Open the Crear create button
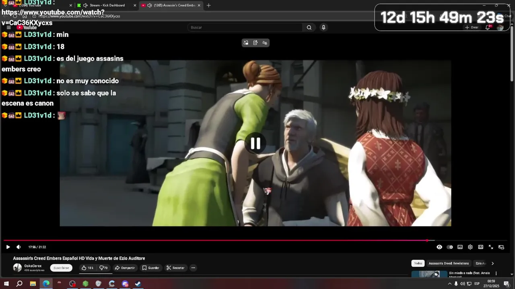 pos(472,27)
